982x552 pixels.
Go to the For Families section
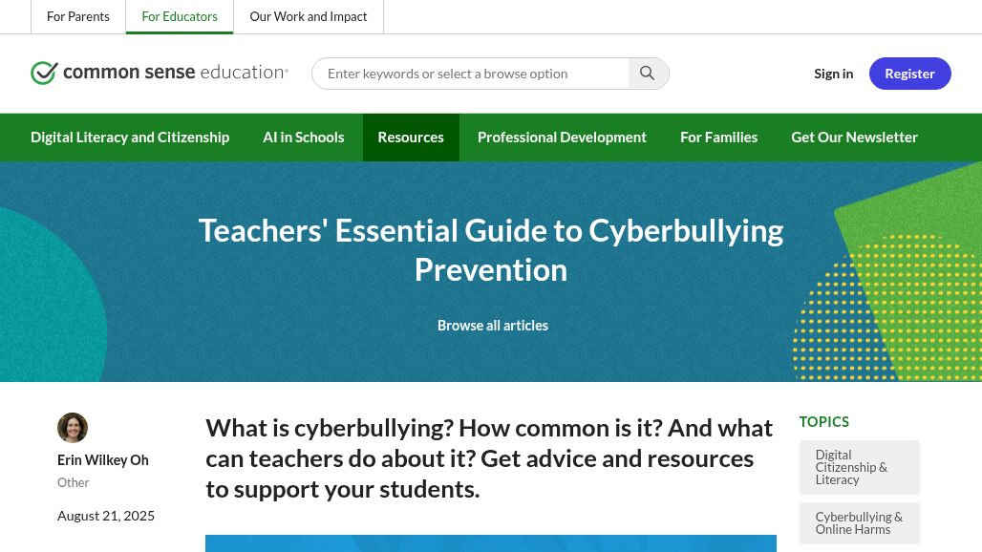point(718,138)
